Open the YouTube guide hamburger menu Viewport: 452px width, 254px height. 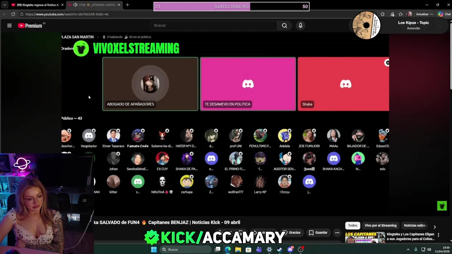point(10,25)
